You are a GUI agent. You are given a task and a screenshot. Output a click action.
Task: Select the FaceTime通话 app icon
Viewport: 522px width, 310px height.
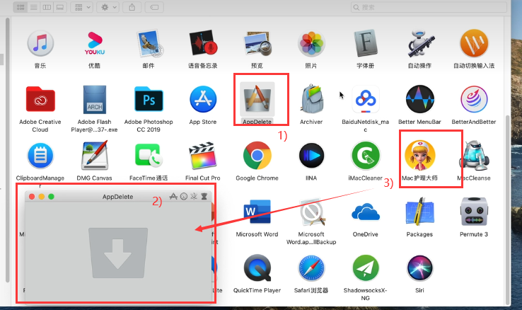[149, 156]
